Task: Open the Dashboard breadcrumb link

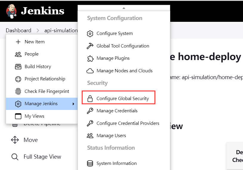Action: coord(18,30)
